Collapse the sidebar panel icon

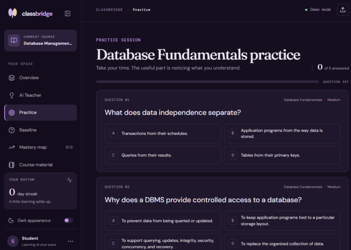point(68,14)
